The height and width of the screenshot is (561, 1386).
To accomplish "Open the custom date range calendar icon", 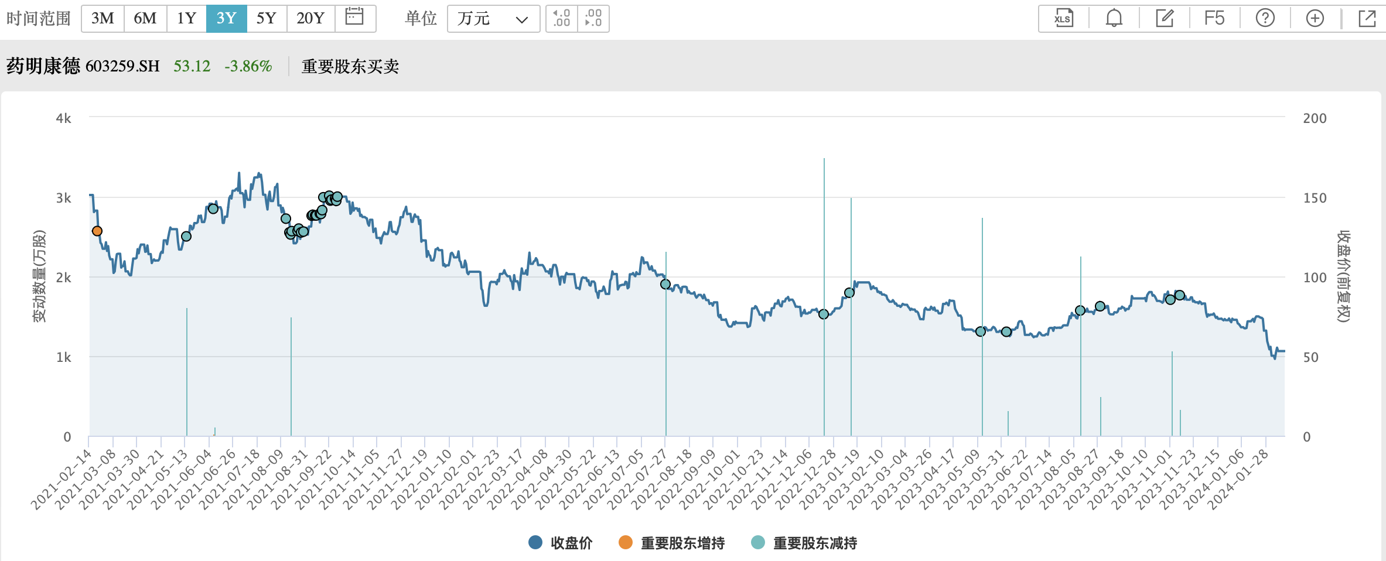I will tap(356, 17).
